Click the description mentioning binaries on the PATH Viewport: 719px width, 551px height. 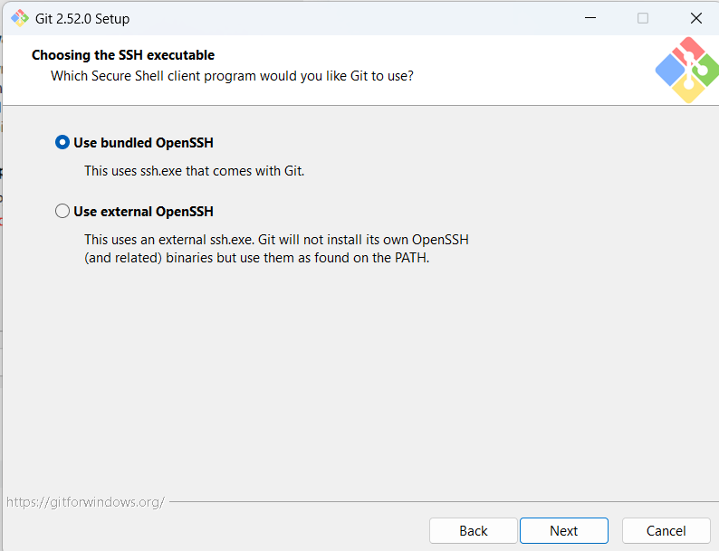(276, 249)
